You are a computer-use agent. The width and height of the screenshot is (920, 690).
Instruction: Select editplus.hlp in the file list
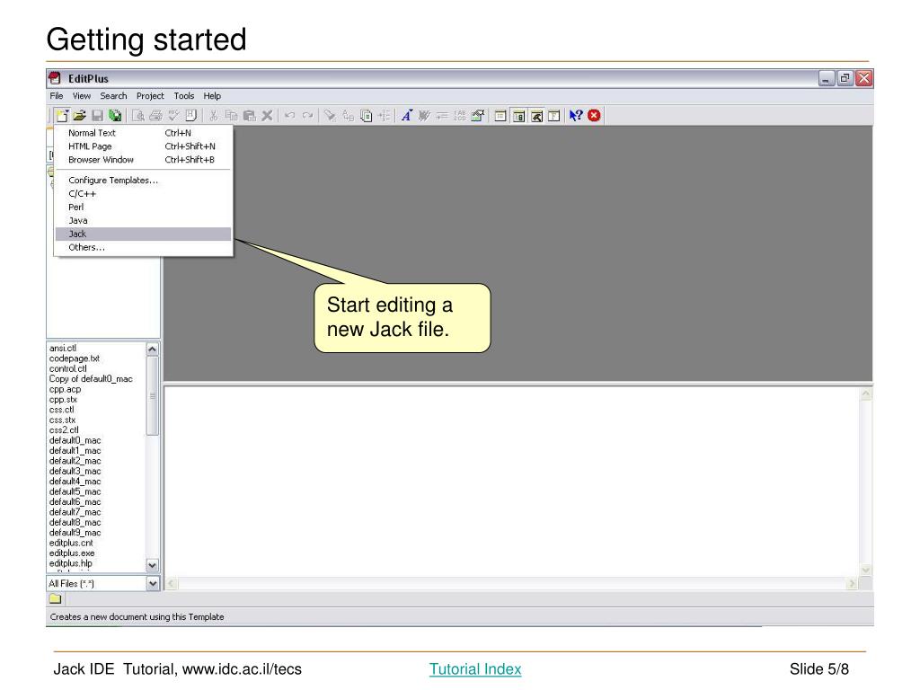coord(70,563)
